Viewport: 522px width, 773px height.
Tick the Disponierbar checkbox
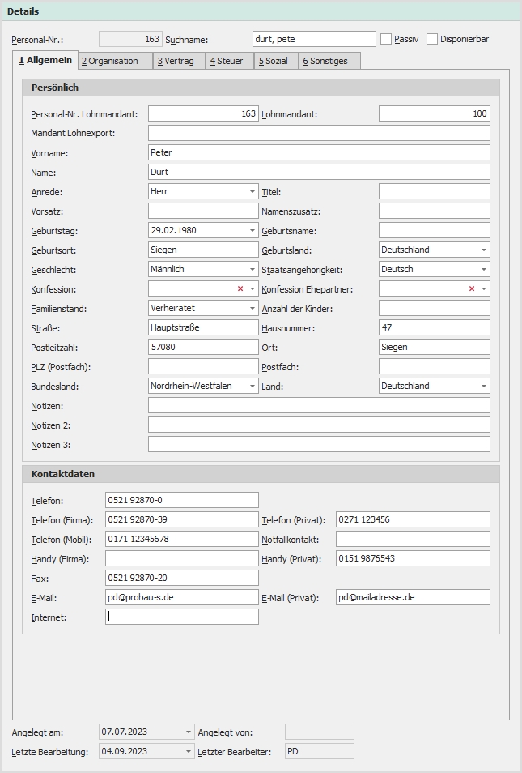tap(432, 39)
